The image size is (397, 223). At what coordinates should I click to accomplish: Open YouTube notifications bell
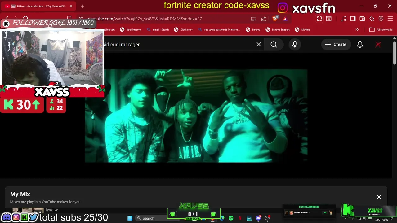pos(360,45)
